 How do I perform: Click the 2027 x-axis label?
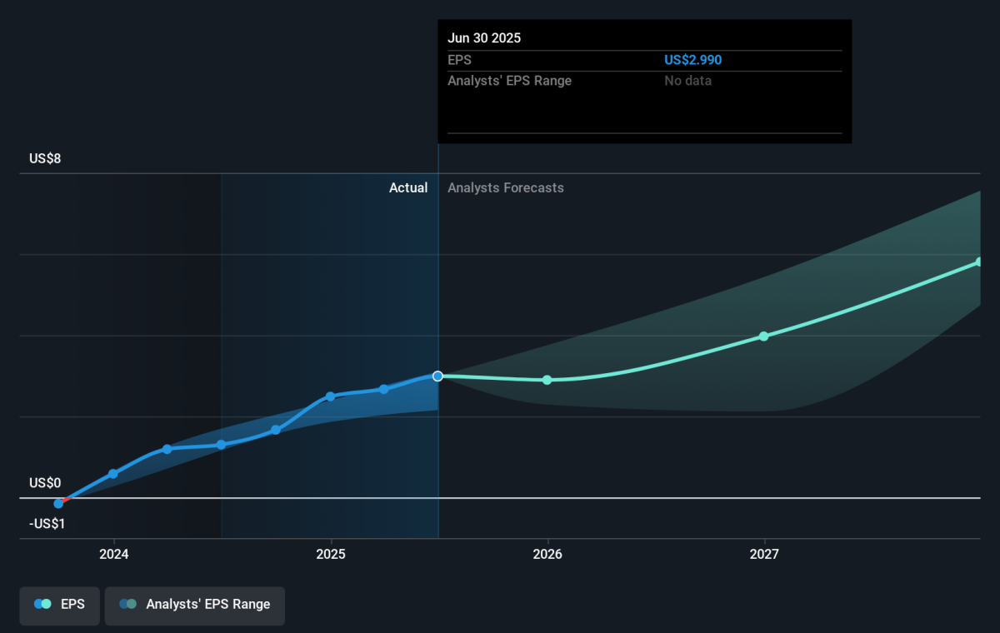pos(764,554)
